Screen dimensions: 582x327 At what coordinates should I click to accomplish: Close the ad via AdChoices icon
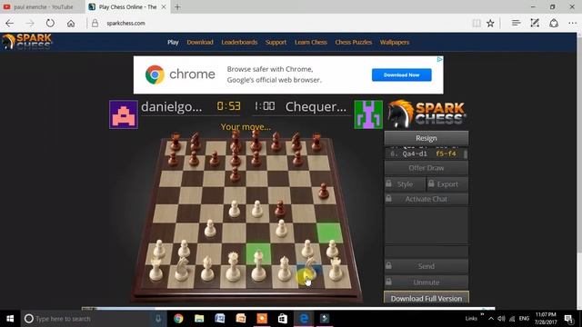pos(439,59)
